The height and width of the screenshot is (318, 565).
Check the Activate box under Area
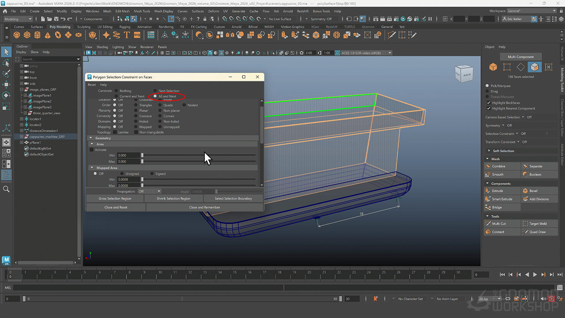(x=92, y=150)
